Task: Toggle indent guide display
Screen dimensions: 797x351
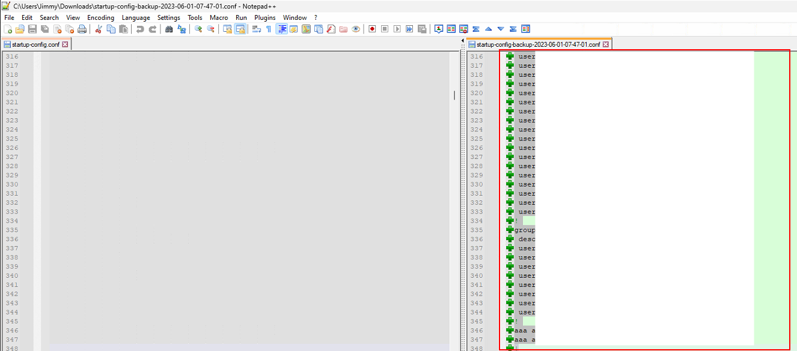Action: (281, 29)
